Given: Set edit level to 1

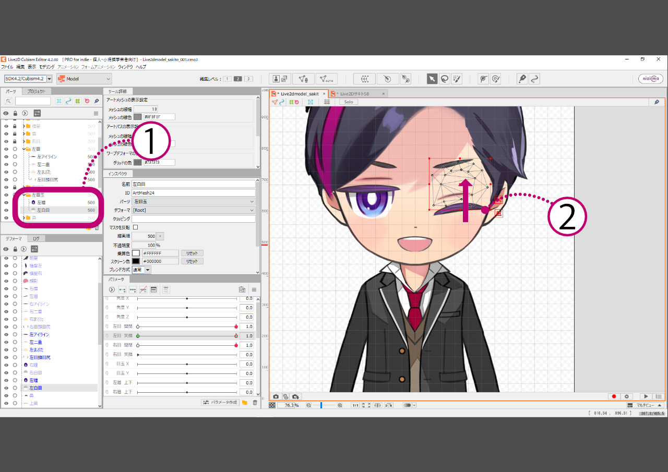Looking at the screenshot, I should click(227, 79).
